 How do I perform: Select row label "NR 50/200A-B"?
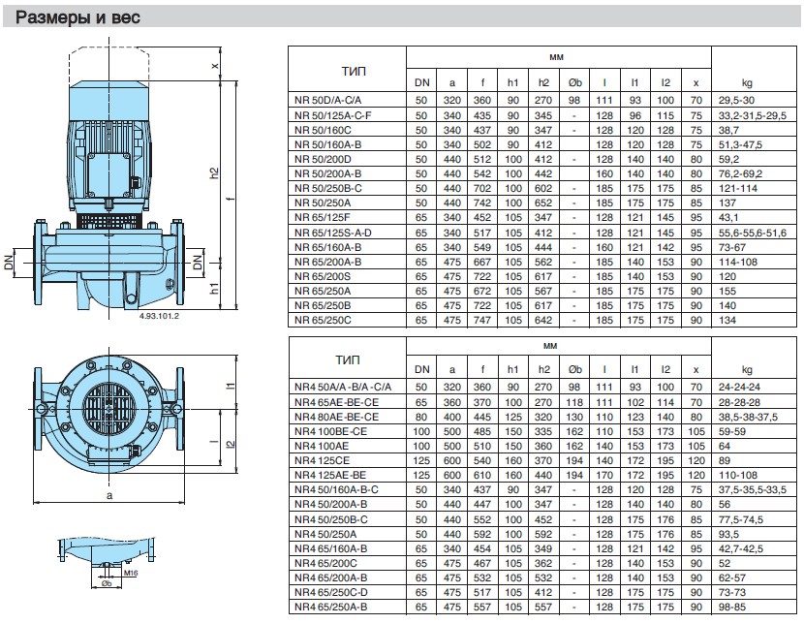click(327, 173)
